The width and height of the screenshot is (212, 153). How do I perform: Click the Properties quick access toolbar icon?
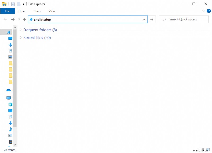coord(13,4)
